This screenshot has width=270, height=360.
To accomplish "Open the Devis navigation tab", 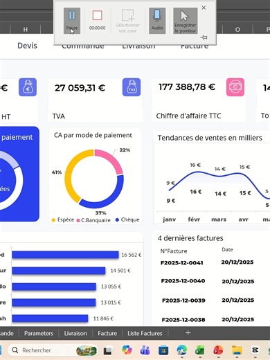I will 27,46.
